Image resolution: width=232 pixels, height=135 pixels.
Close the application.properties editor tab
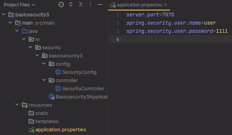coord(166,4)
